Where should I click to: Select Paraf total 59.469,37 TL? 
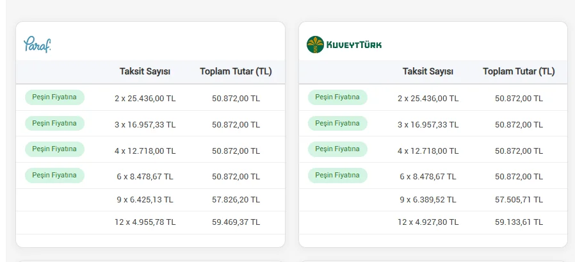point(236,222)
